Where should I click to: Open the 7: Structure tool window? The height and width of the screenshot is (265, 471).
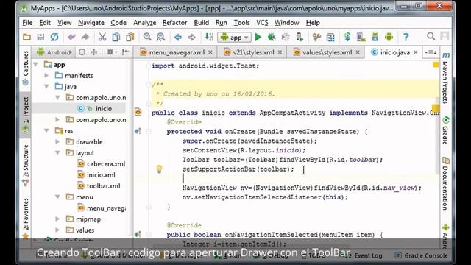click(x=26, y=165)
